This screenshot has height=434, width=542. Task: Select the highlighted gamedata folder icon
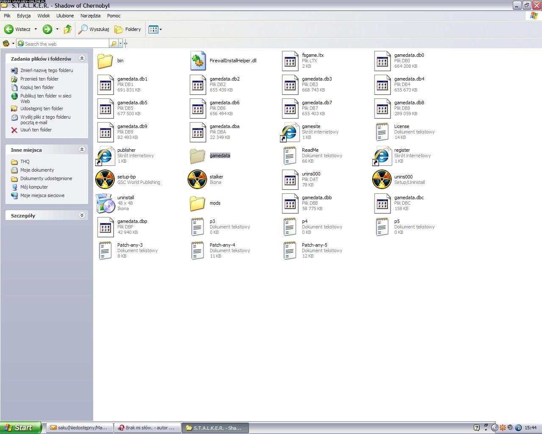coord(198,156)
